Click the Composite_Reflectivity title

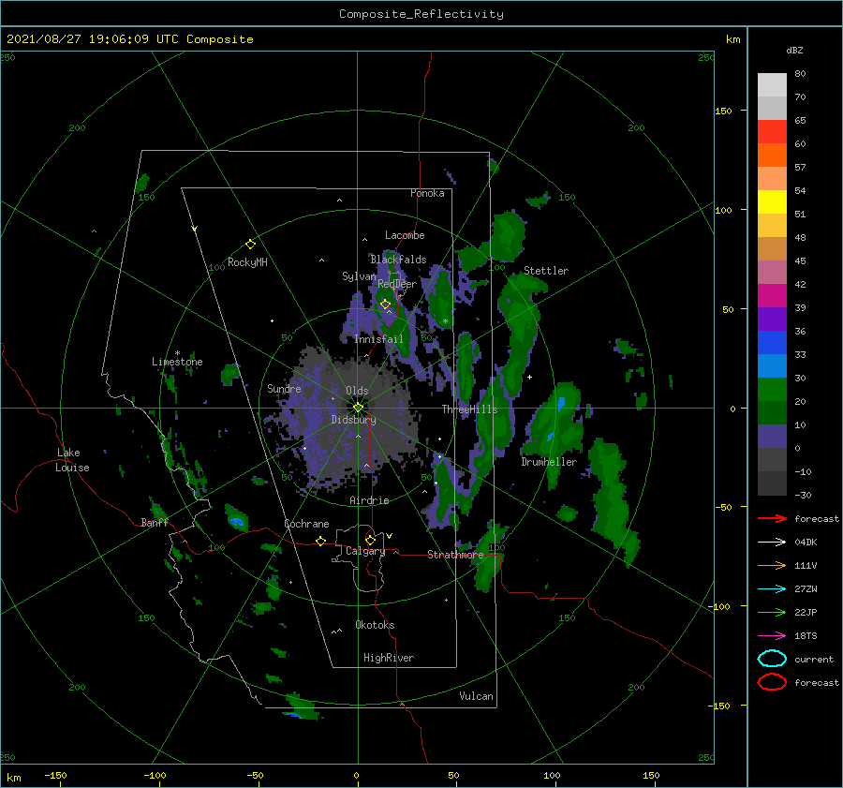point(421,14)
